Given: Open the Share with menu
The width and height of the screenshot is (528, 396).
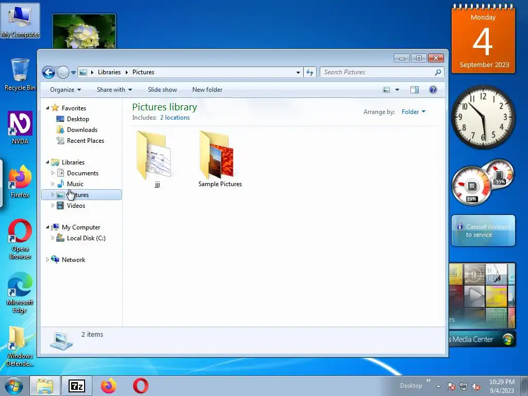Looking at the screenshot, I should click(x=114, y=90).
